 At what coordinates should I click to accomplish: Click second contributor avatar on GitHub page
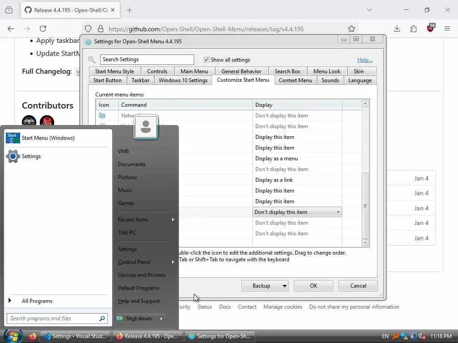point(47,121)
